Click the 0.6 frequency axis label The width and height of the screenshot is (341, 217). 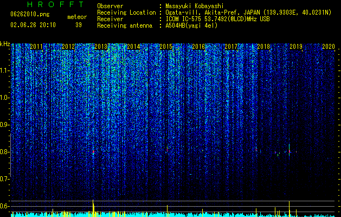point(4,206)
